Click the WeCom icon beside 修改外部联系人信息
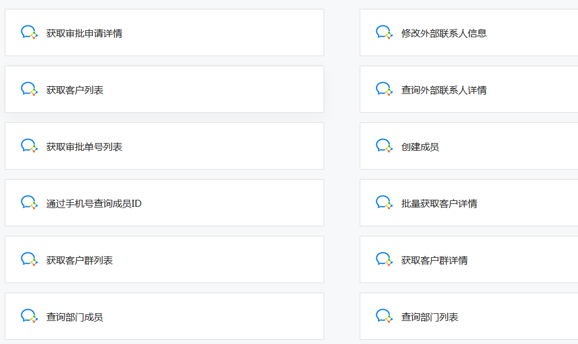Screen dimensions: 578x344 click(384, 33)
